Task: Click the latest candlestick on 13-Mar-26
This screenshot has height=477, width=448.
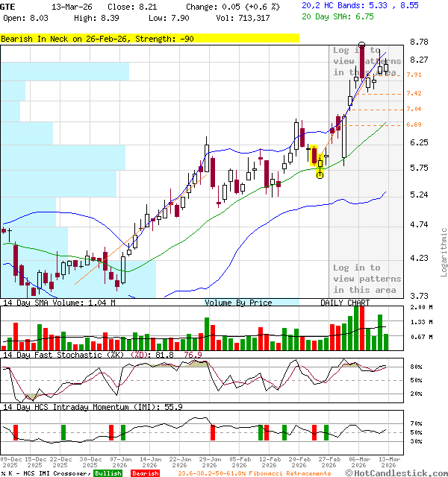Action: click(386, 68)
